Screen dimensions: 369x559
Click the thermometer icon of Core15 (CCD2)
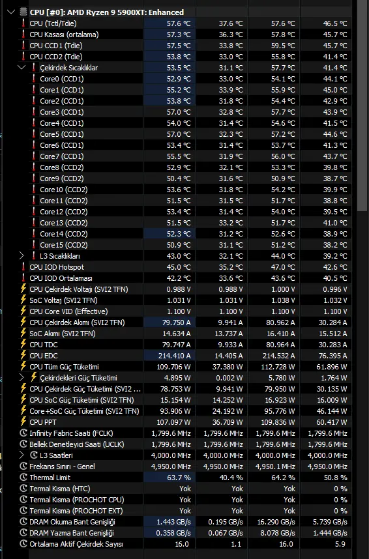pyautogui.click(x=33, y=244)
